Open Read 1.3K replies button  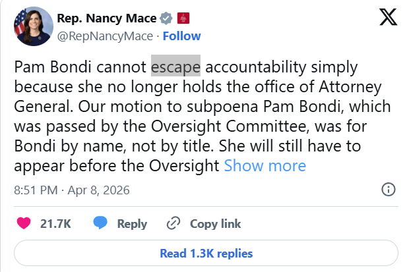206,253
